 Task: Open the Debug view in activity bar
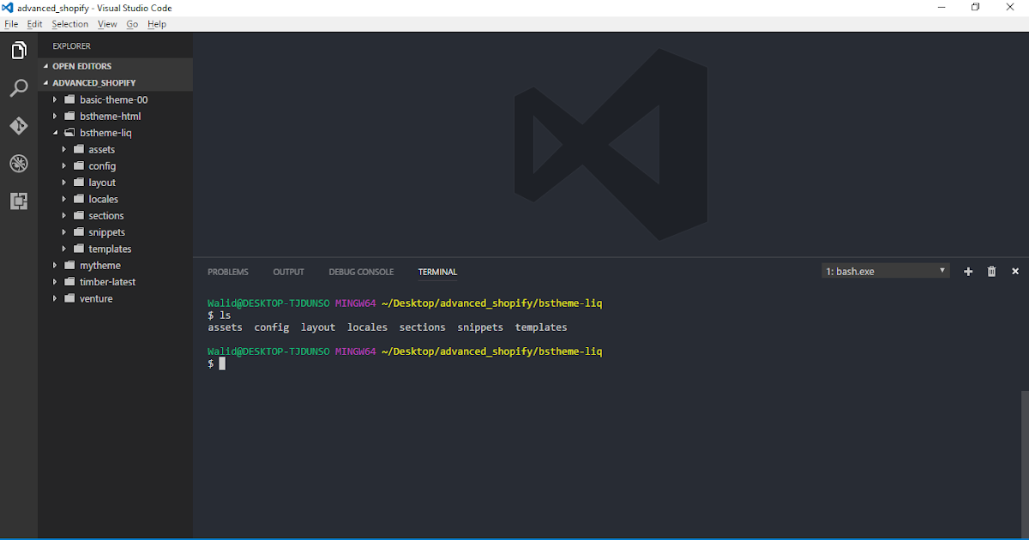tap(19, 164)
